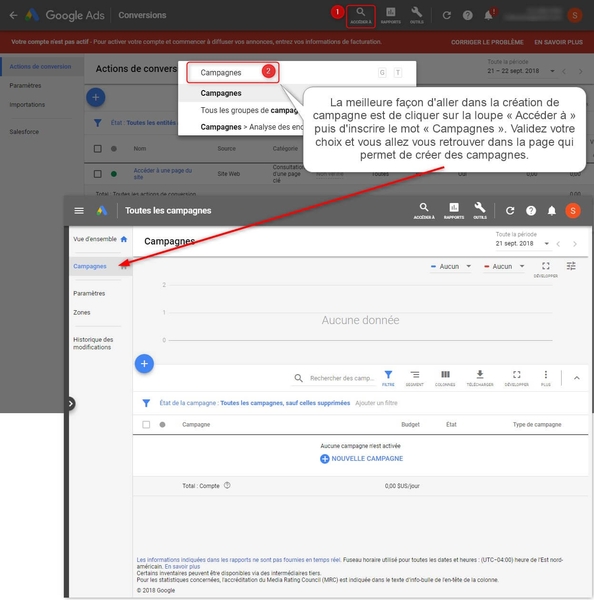Screen dimensions: 594x600
Task: Open Salesforce in the Conversions sidebar
Action: click(24, 132)
